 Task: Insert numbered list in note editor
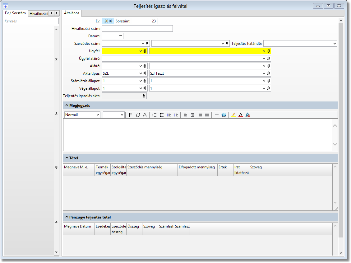[x=155, y=115]
